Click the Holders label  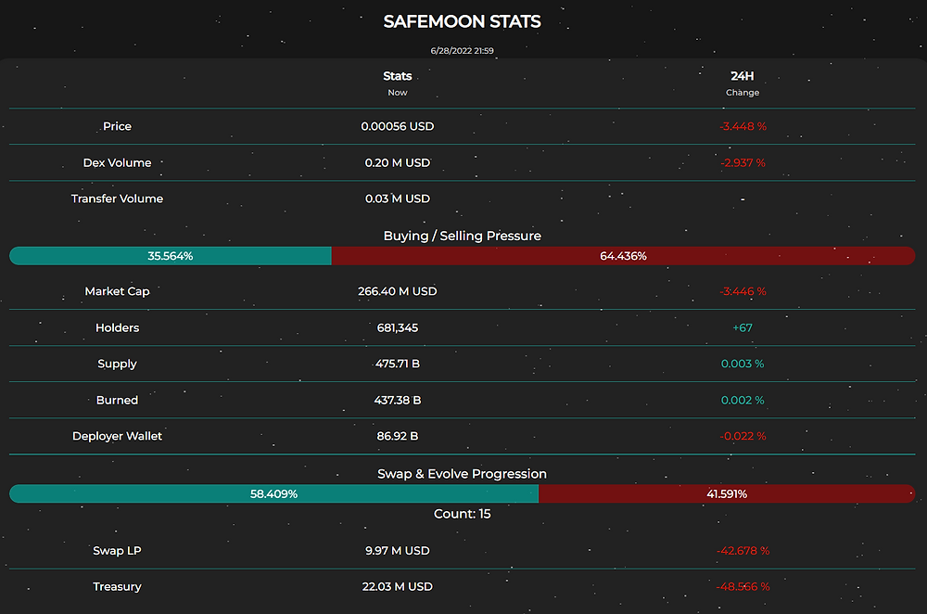[x=117, y=327]
